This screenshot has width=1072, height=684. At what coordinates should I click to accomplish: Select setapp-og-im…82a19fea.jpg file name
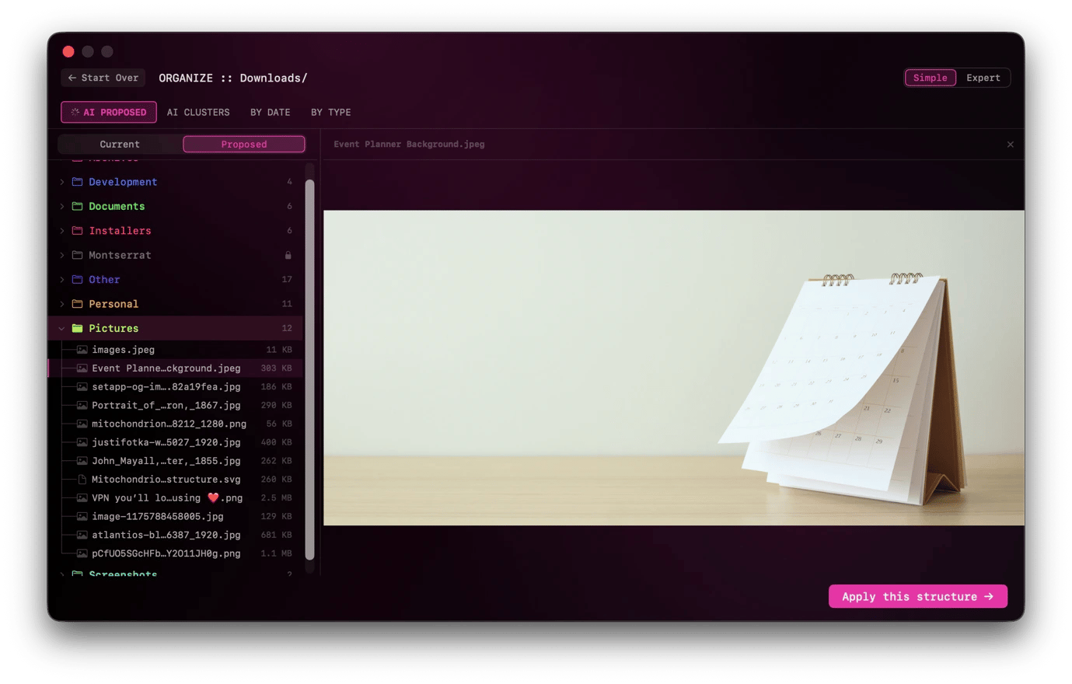tap(166, 386)
